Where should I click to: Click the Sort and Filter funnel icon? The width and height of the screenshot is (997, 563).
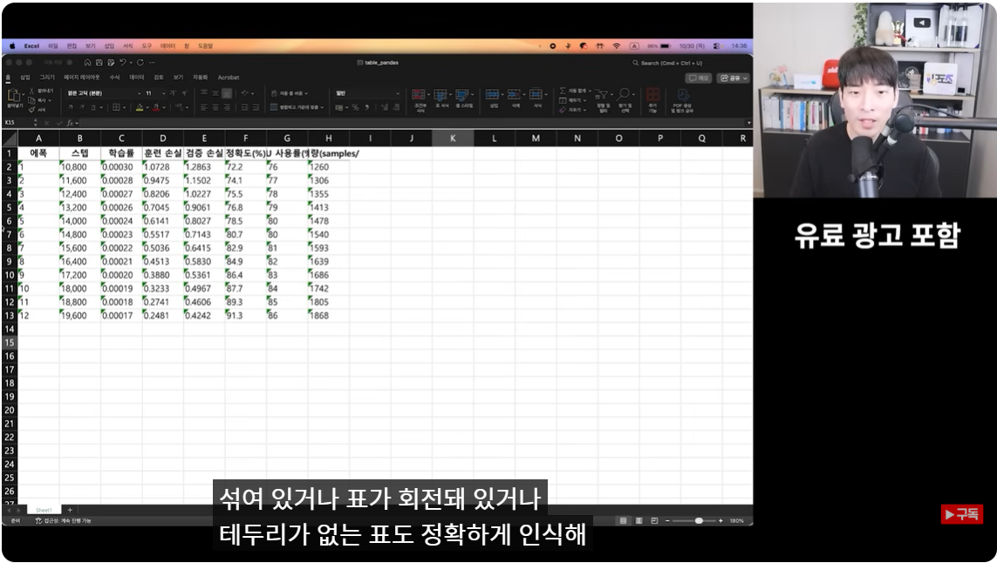click(602, 95)
